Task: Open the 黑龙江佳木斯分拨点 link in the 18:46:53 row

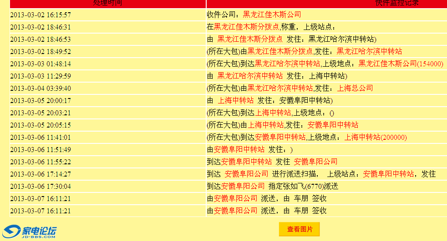Action: (250, 39)
